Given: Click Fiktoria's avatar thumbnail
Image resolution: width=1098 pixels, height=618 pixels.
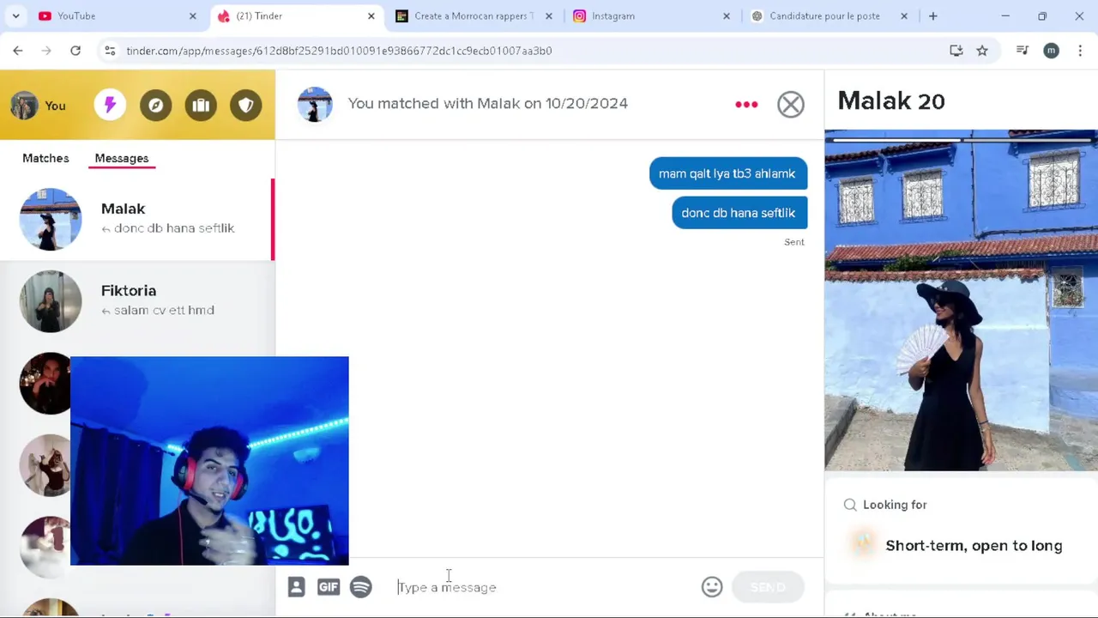Looking at the screenshot, I should pos(51,301).
